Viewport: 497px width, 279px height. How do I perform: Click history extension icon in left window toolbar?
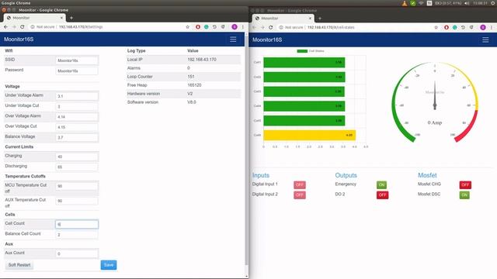[x=214, y=27]
